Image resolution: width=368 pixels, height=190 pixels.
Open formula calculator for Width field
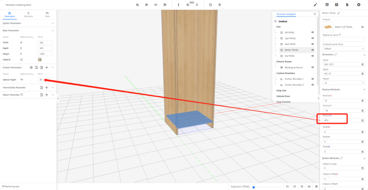click(x=362, y=65)
